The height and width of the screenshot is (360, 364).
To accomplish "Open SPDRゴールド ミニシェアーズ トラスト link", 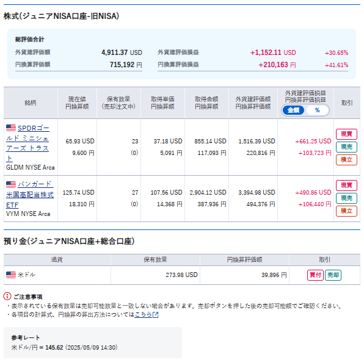I will point(27,143).
